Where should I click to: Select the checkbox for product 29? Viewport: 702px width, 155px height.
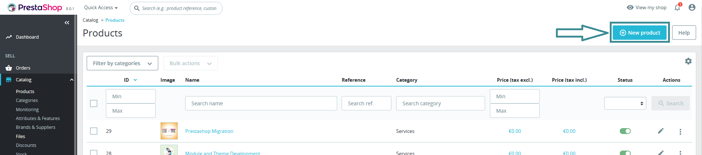point(94,131)
